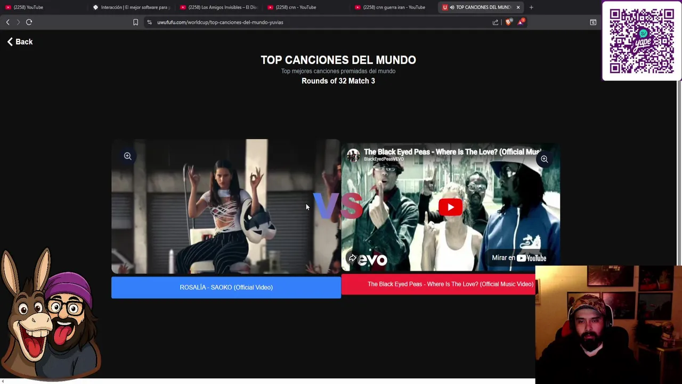This screenshot has width=682, height=384.
Task: Zoom the Black Eyed Peas video magnifier
Action: click(544, 159)
